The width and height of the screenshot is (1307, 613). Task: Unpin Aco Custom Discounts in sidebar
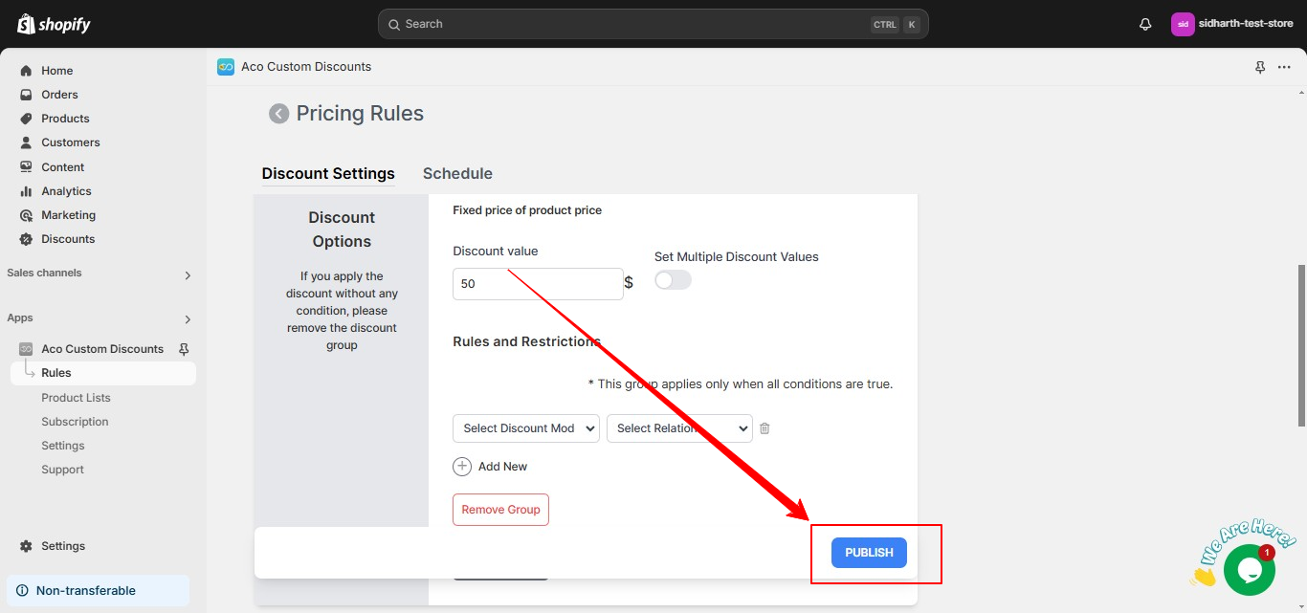coord(184,349)
